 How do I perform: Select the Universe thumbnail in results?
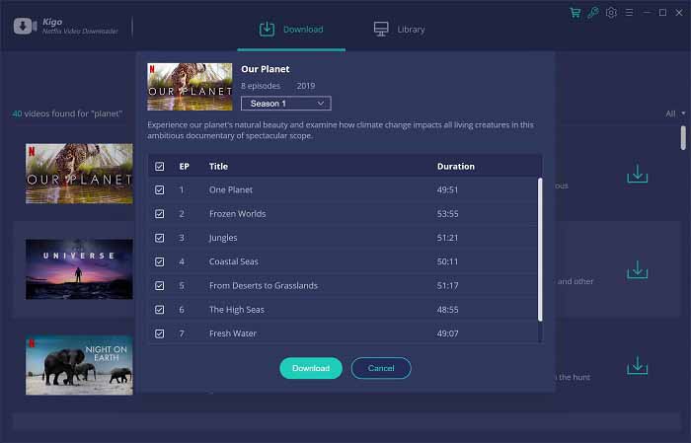(79, 269)
